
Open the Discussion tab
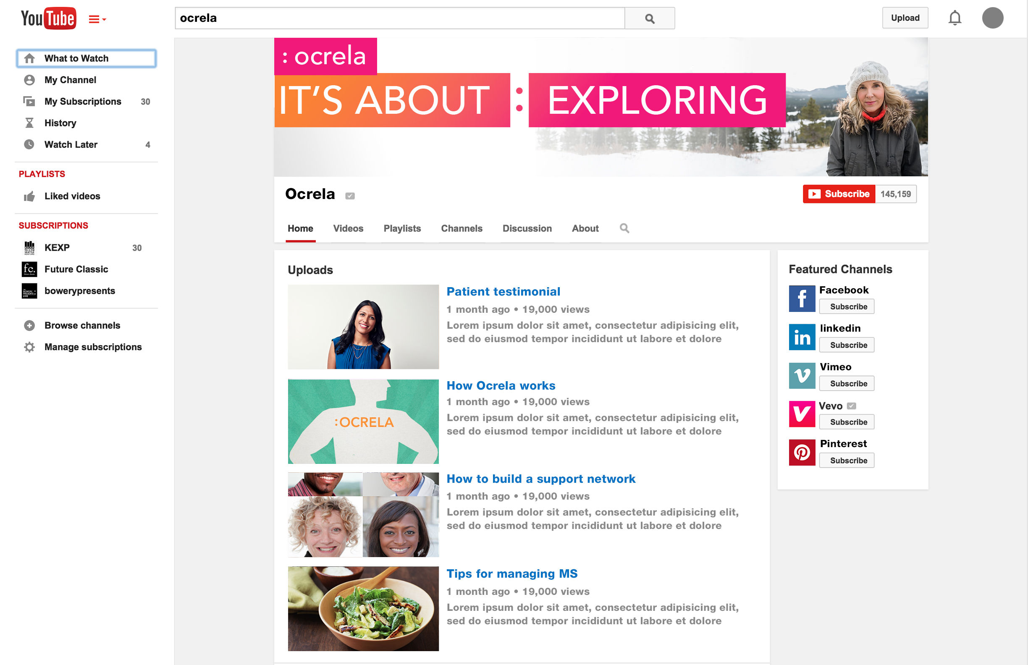tap(527, 229)
